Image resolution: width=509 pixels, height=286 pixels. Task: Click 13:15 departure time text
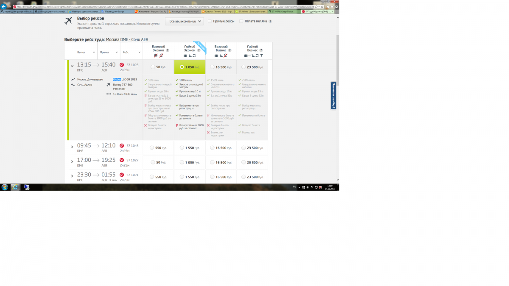click(x=84, y=65)
